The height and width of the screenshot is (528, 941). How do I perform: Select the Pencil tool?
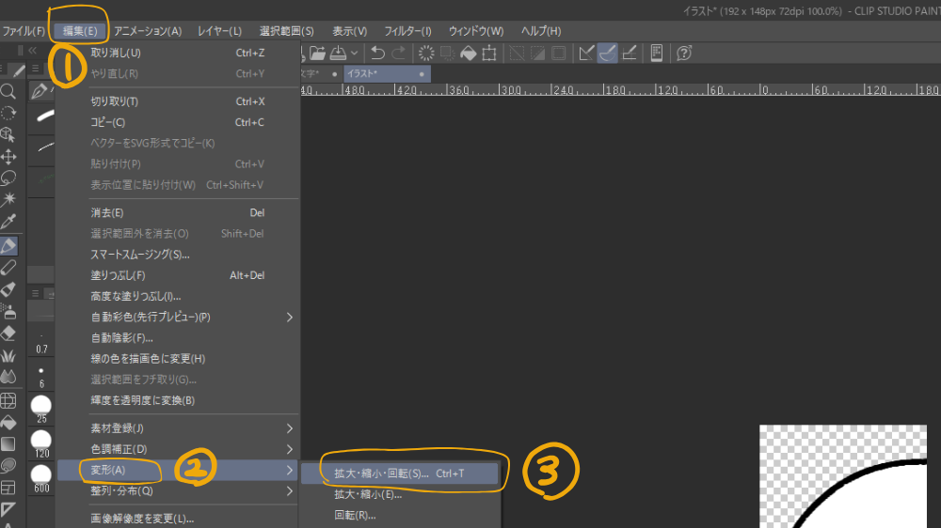pos(8,268)
